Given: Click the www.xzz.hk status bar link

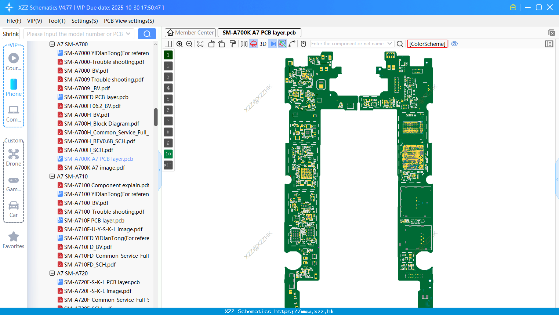Looking at the screenshot, I should point(304,311).
